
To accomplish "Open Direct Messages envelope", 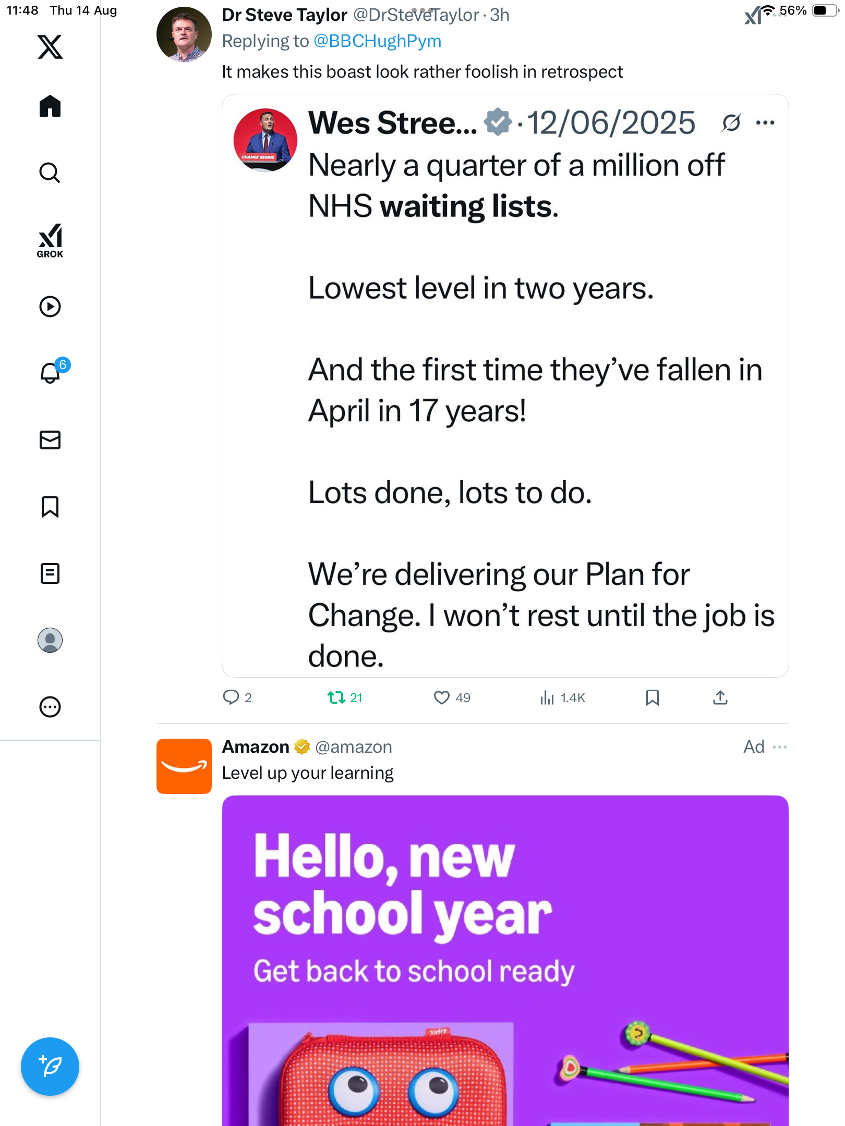I will pyautogui.click(x=50, y=440).
